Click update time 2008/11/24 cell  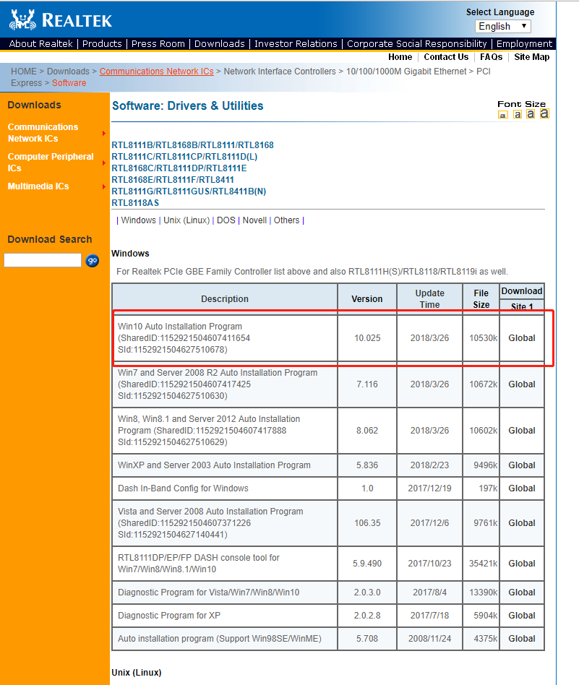tap(429, 639)
